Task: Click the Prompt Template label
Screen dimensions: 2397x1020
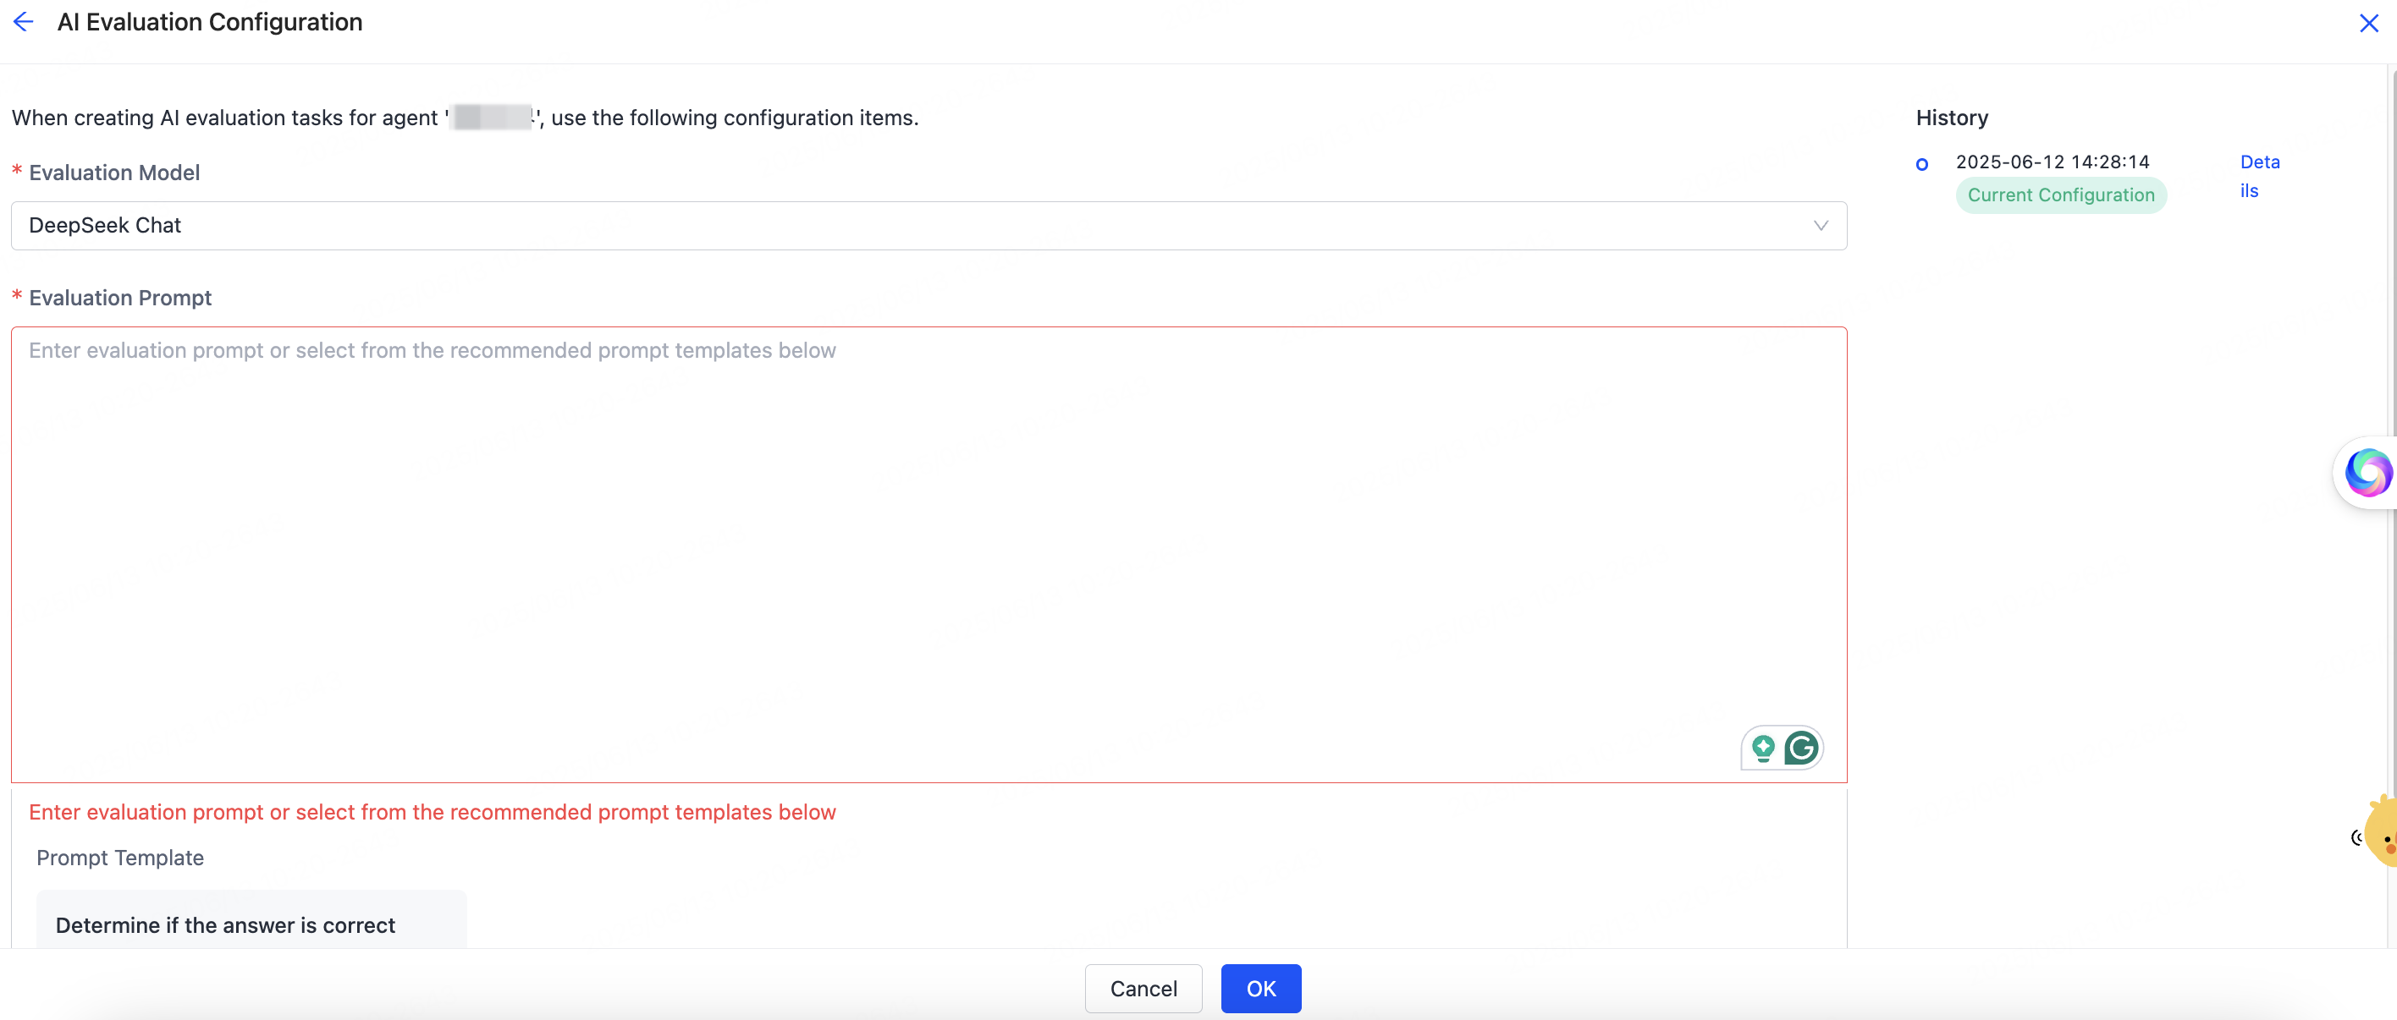Action: pos(120,858)
